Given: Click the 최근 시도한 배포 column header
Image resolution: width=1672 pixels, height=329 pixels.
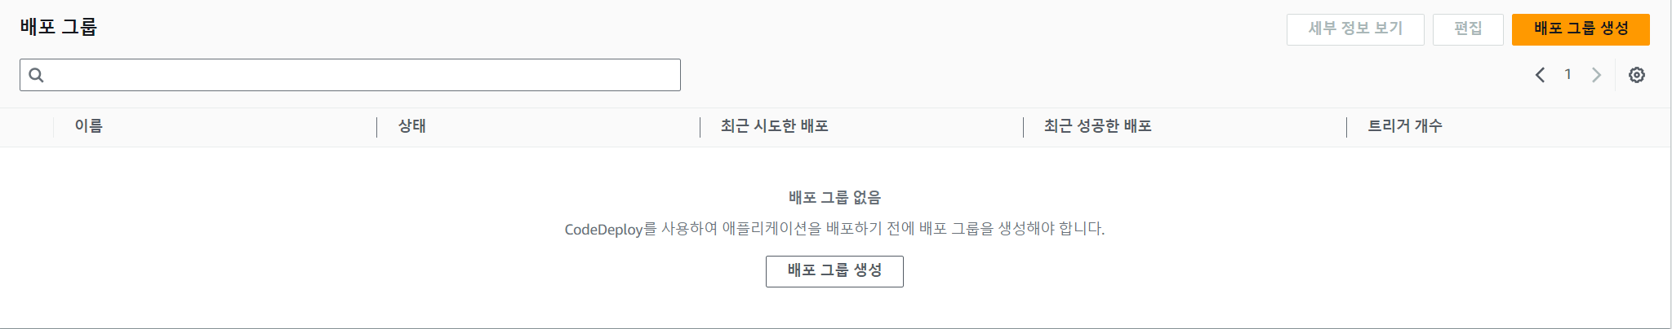Looking at the screenshot, I should click(x=775, y=126).
